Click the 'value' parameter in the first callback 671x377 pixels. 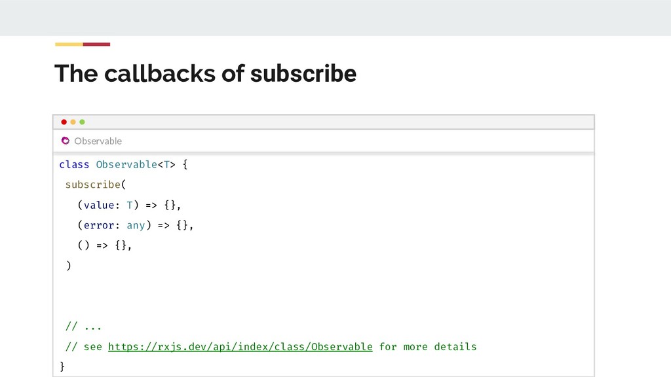coord(99,205)
